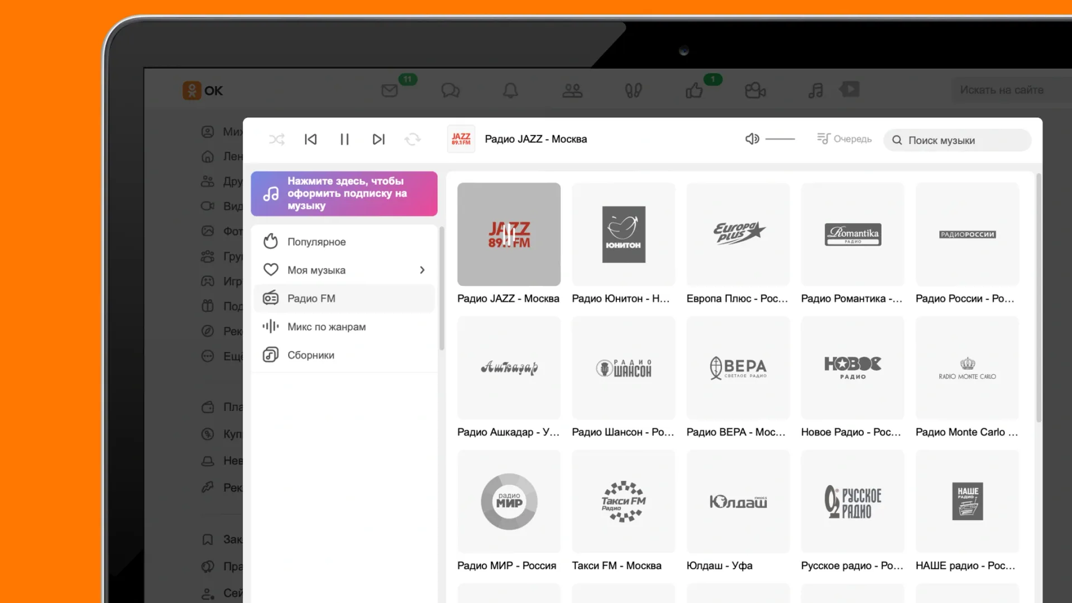Open the Сборники section

[344, 355]
